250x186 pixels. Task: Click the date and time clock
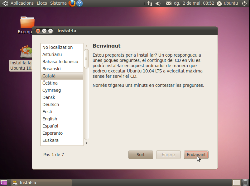coord(194,3)
